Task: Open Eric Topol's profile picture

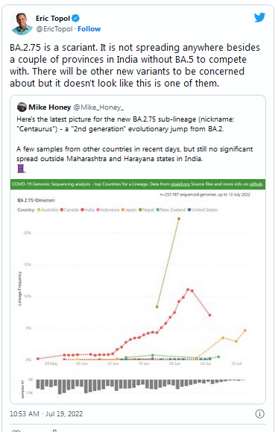Action: (x=21, y=23)
